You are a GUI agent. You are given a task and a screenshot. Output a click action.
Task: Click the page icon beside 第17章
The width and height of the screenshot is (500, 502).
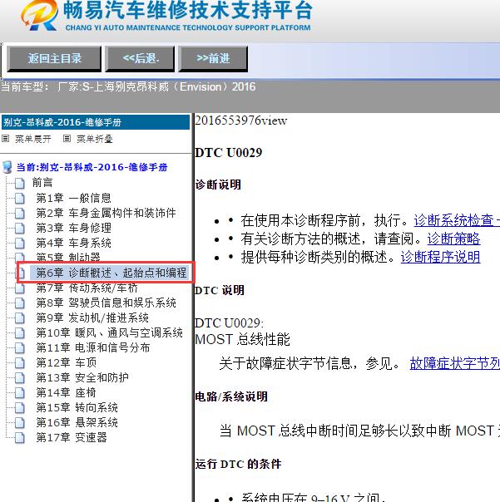[x=20, y=437]
